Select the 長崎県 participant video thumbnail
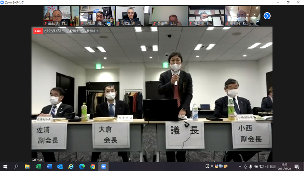304x171 pixels. 170,16
